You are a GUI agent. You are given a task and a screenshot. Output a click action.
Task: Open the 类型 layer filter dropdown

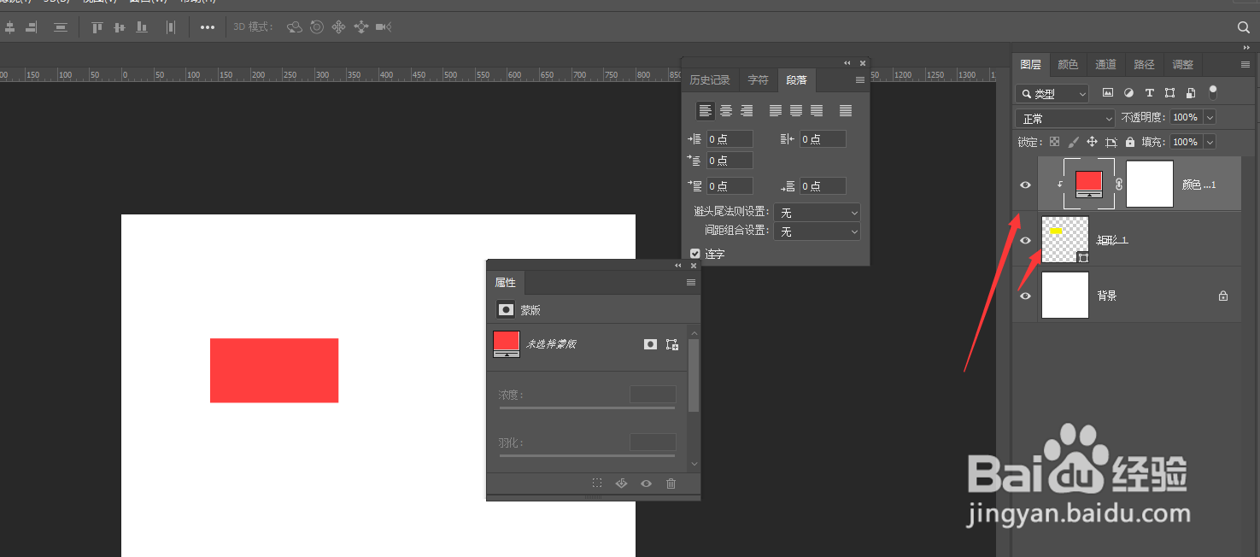[x=1052, y=93]
